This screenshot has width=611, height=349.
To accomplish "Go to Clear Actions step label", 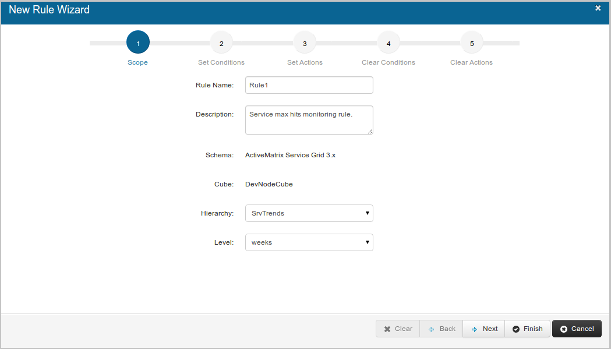I will click(x=471, y=62).
